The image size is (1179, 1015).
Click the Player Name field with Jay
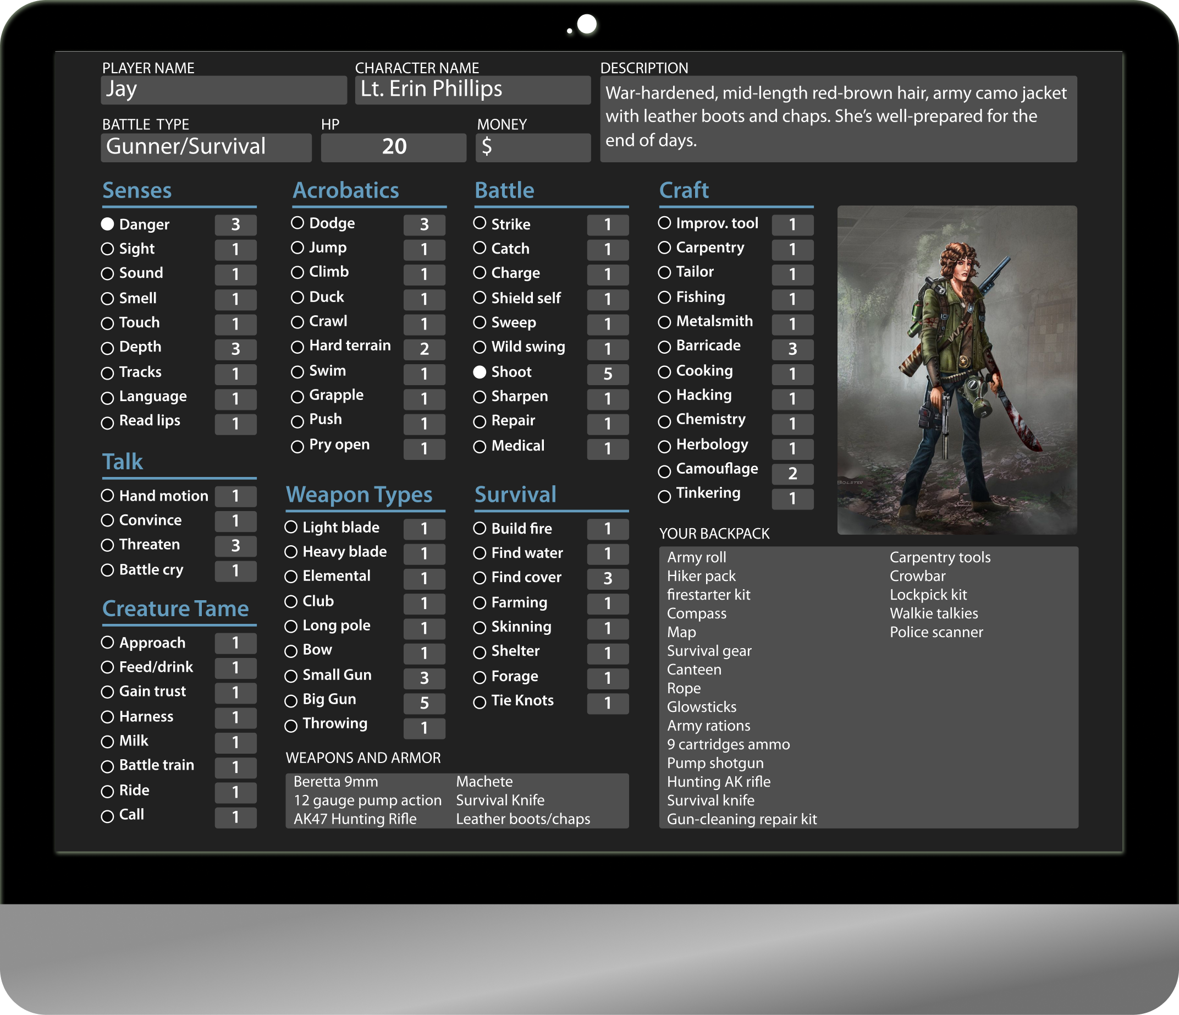pos(224,90)
